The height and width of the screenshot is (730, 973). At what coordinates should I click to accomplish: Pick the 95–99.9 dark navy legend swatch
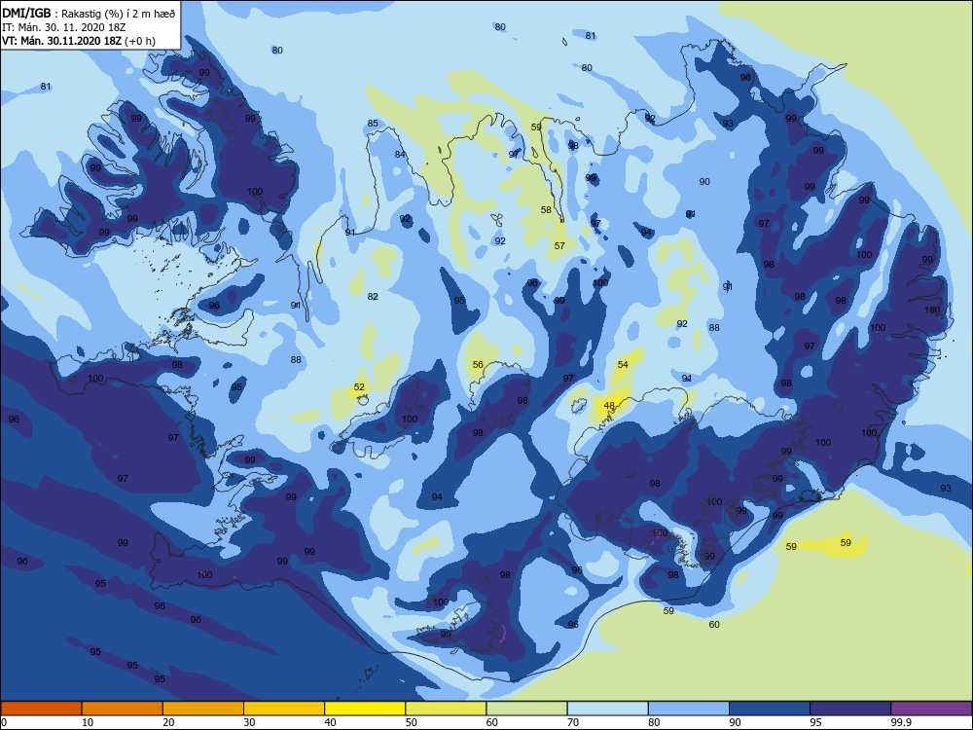pos(850,709)
